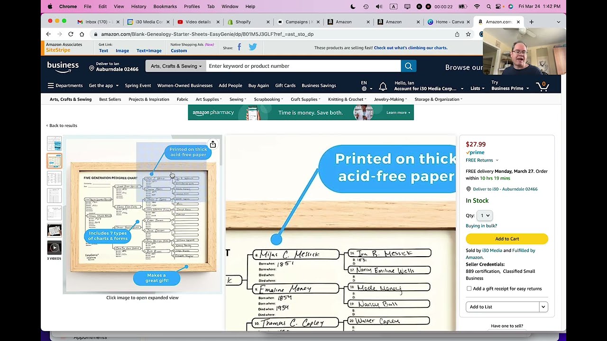The image size is (607, 341).
Task: Open the Women-Owned Businesses link
Action: click(x=185, y=86)
